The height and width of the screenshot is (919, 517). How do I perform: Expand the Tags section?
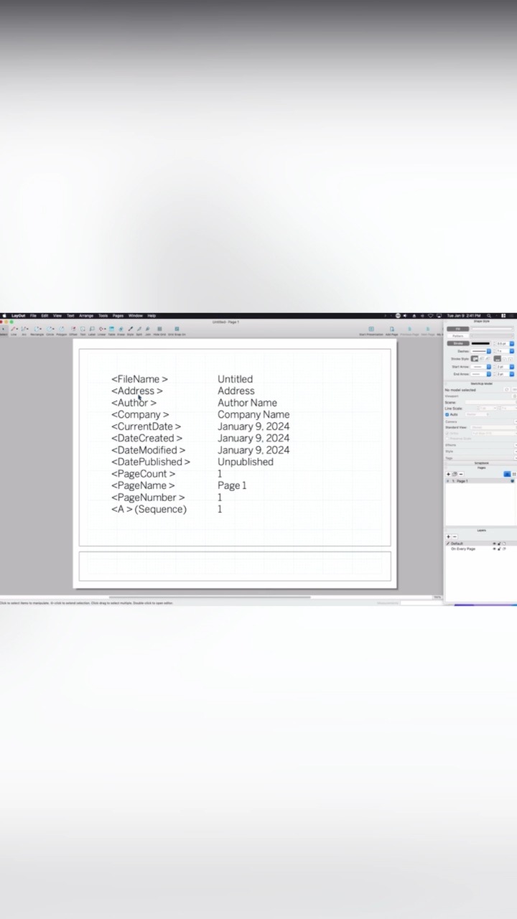tap(515, 458)
